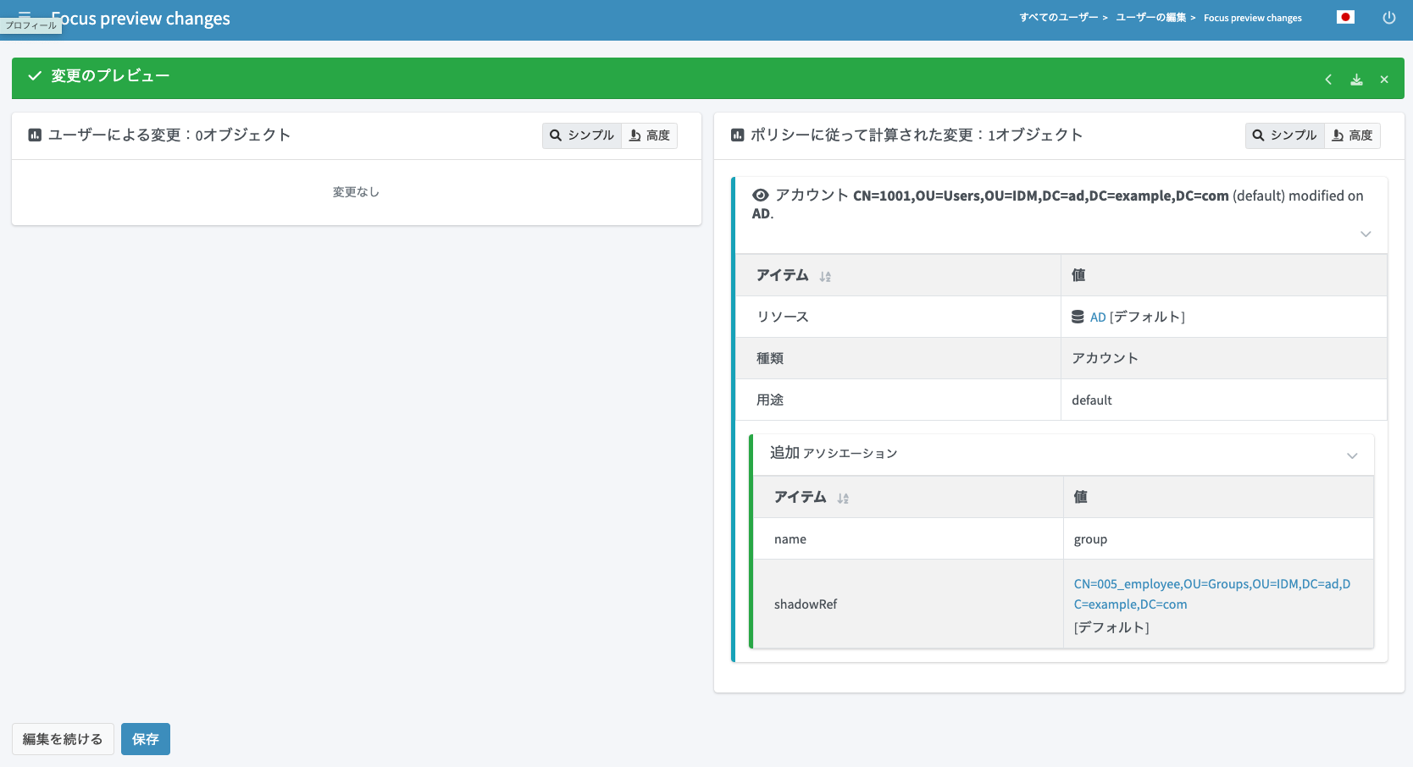Select シンプル view in ポリシー changes panel
This screenshot has height=767, width=1413.
pos(1285,135)
